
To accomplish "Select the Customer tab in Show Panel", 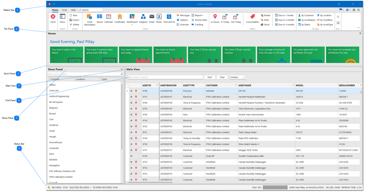I will [61, 79].
